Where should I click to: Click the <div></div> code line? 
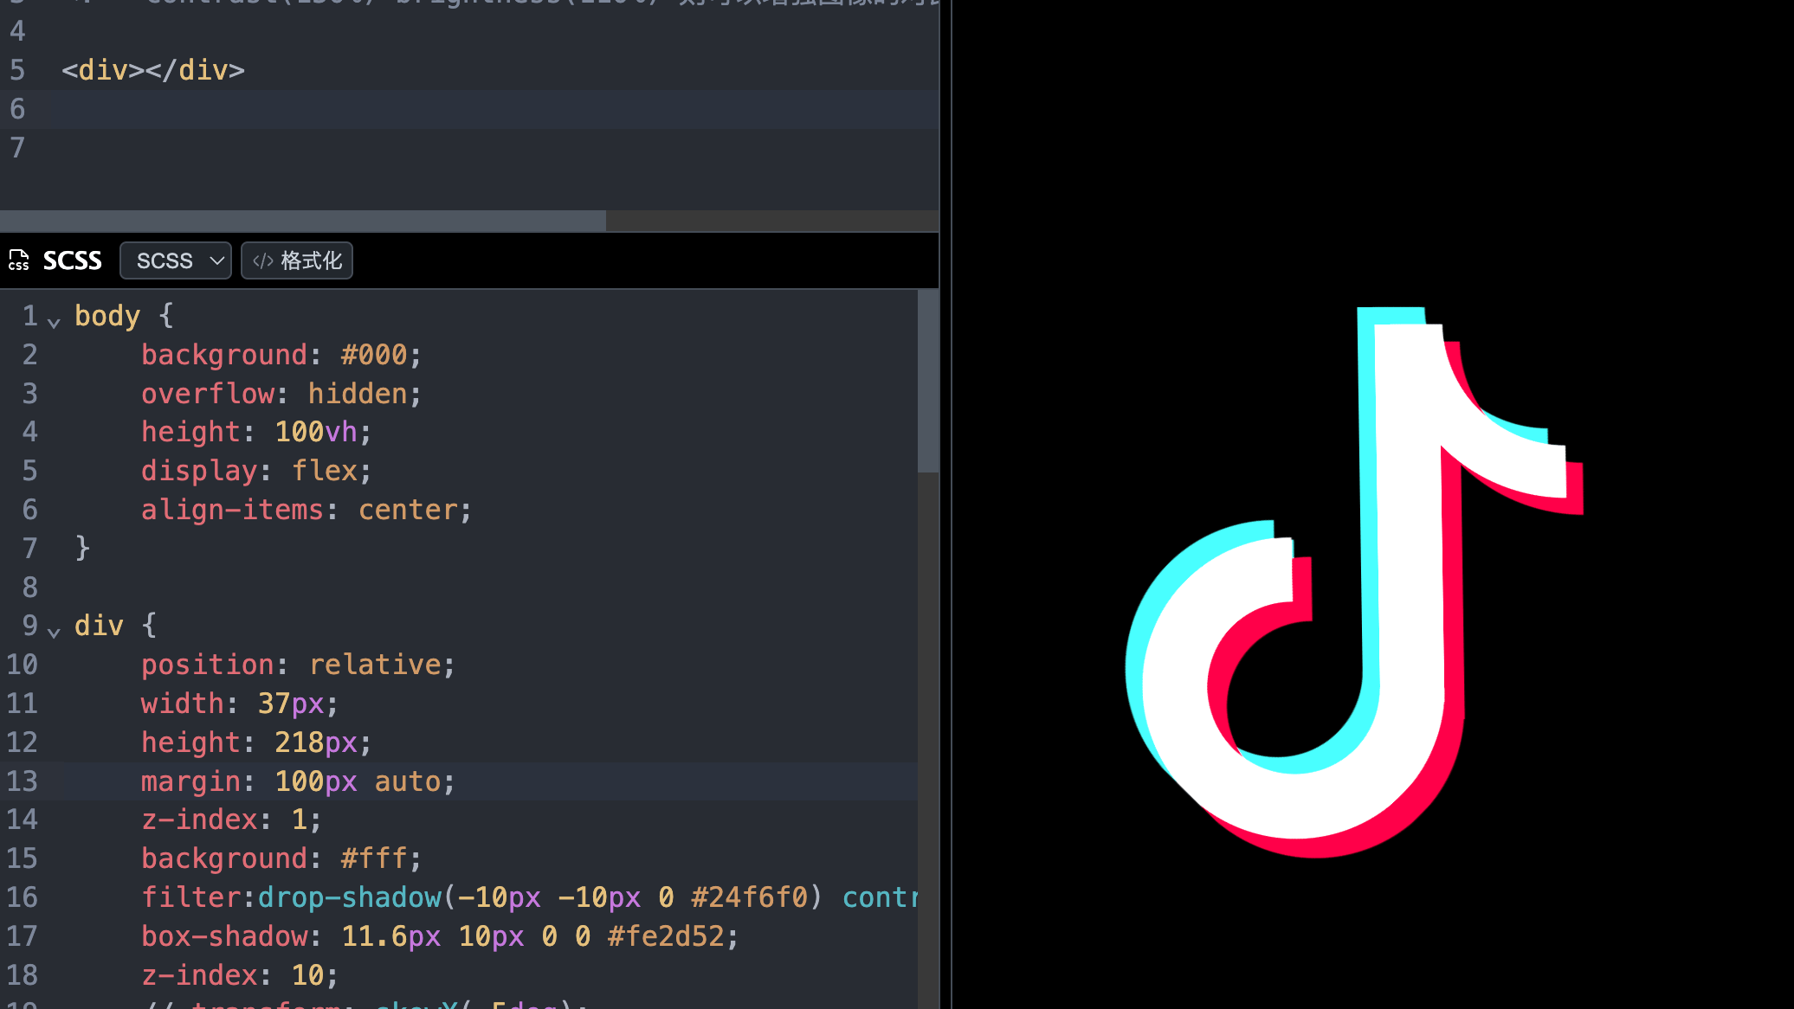(153, 70)
